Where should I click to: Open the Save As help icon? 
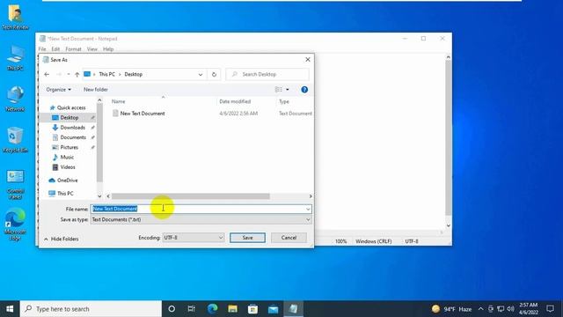(x=304, y=90)
